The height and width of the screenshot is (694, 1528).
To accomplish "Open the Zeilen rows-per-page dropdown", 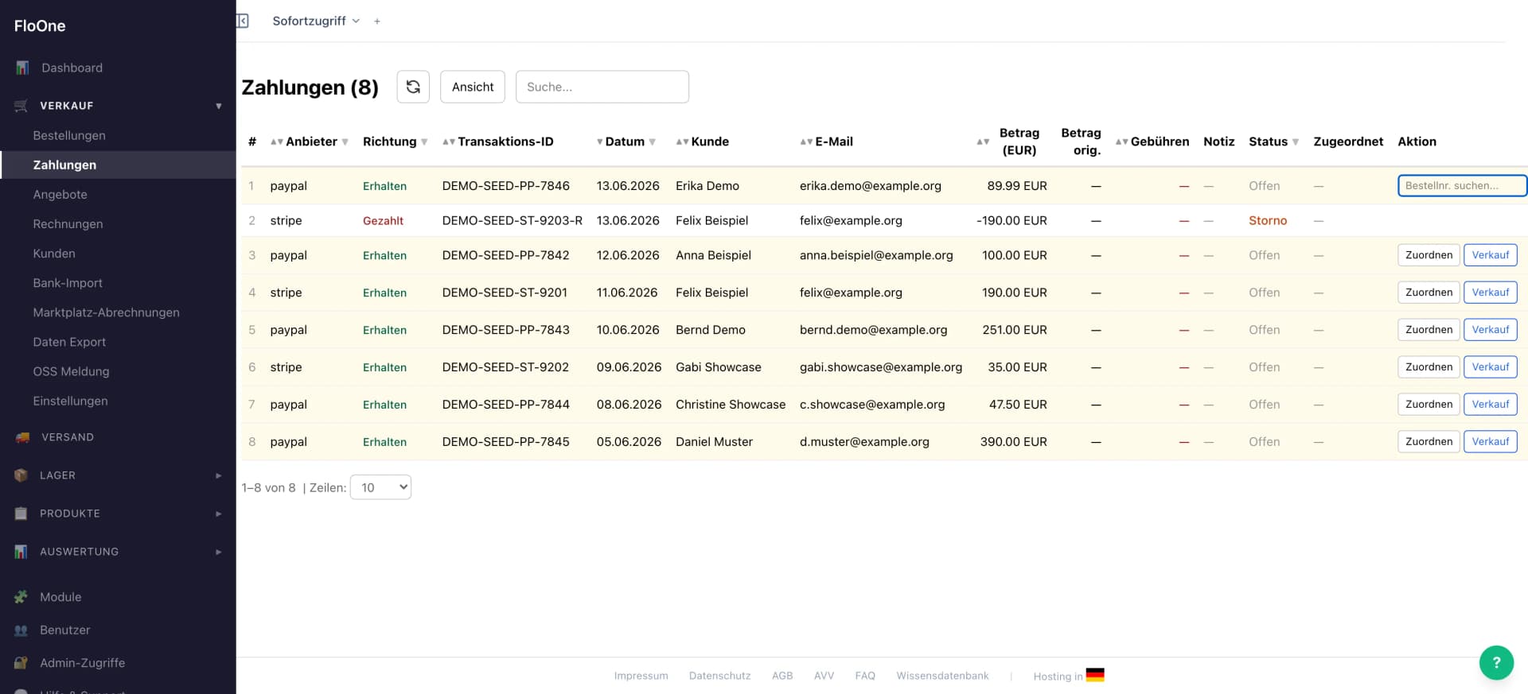I will coord(380,487).
